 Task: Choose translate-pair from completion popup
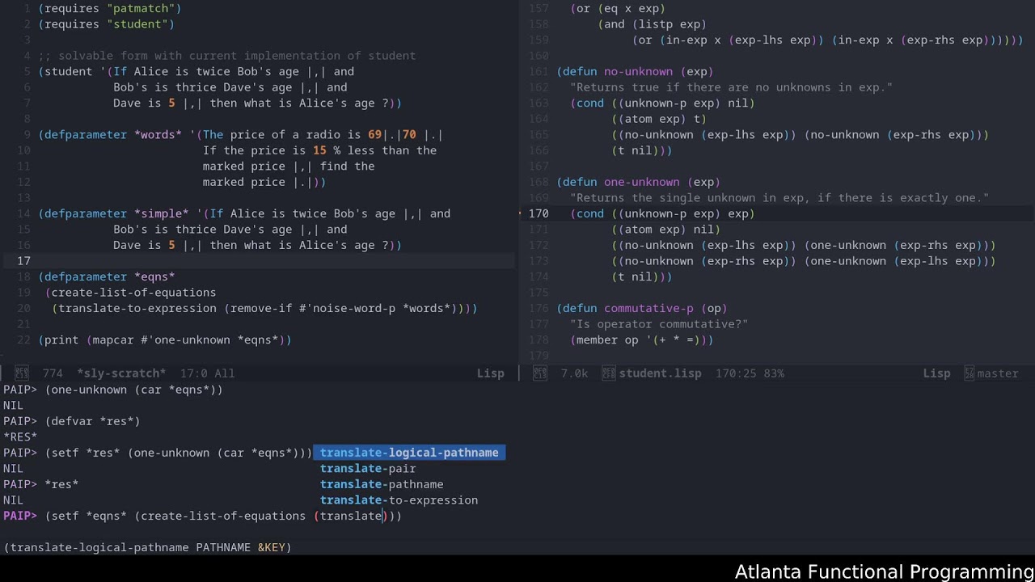[x=368, y=468]
